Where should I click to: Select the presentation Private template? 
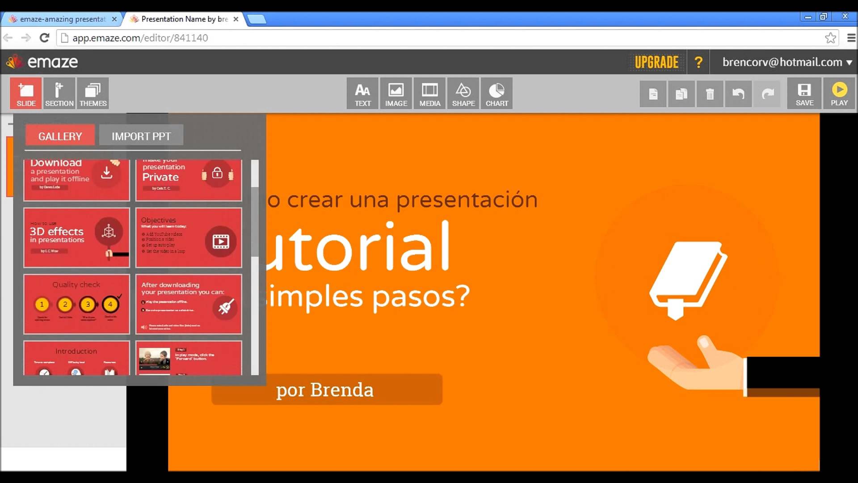pyautogui.click(x=189, y=180)
